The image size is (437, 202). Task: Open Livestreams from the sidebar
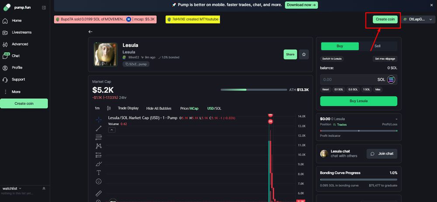tap(21, 32)
